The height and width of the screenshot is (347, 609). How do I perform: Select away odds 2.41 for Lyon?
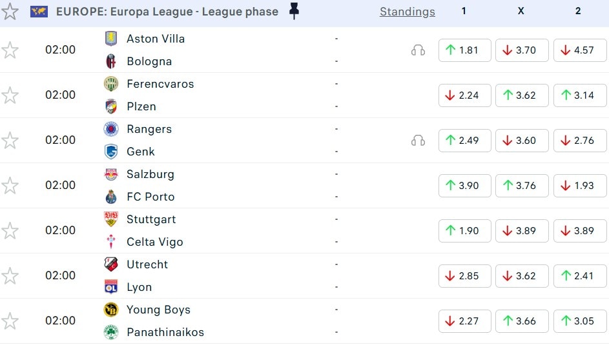580,275
